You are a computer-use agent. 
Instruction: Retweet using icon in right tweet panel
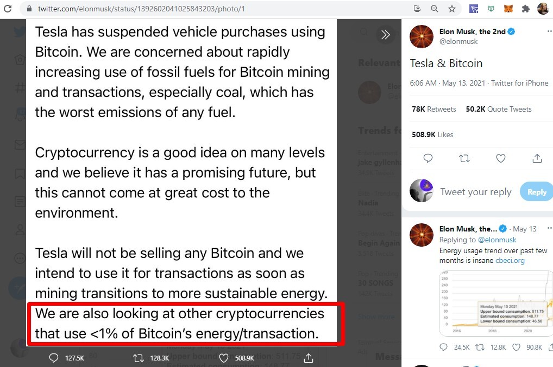point(464,158)
